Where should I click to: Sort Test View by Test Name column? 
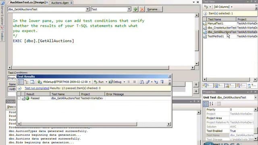pos(221,19)
